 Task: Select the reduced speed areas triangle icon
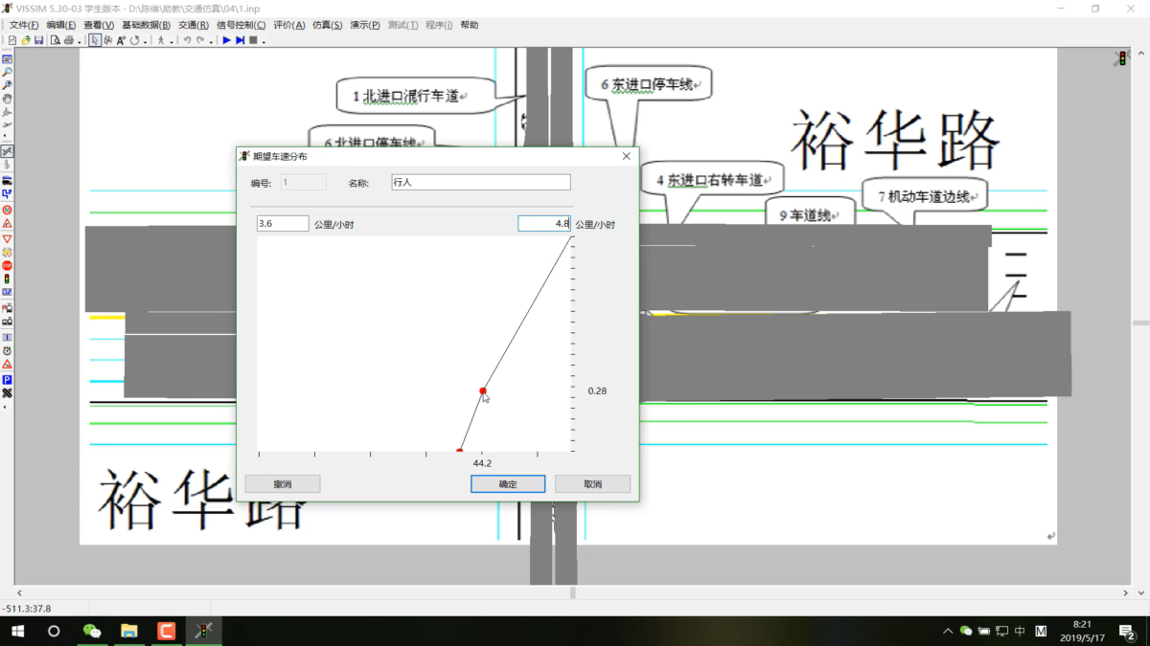(7, 223)
